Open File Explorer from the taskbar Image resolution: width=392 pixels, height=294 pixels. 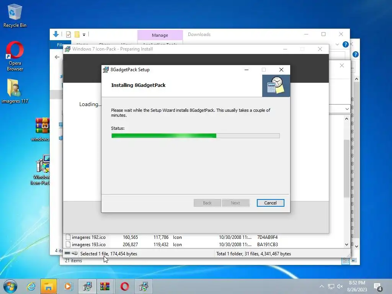49,286
